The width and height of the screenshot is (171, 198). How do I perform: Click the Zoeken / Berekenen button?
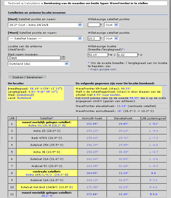[x=27, y=77]
